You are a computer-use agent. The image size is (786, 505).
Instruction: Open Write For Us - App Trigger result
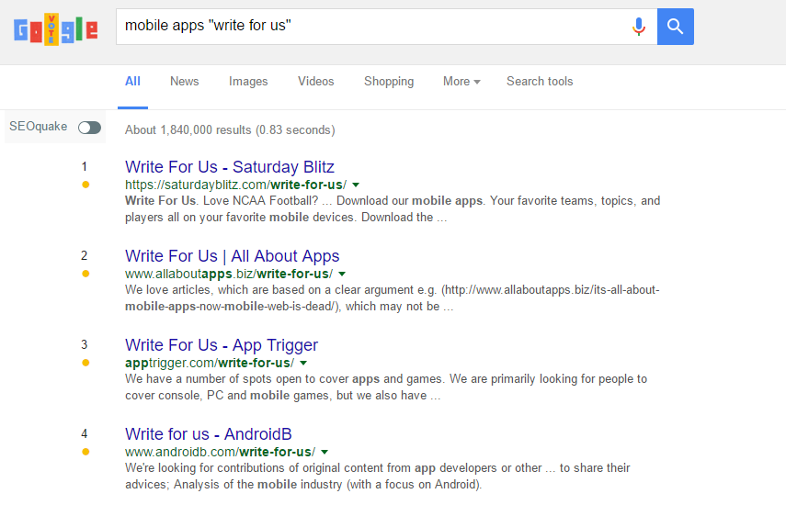pyautogui.click(x=222, y=345)
